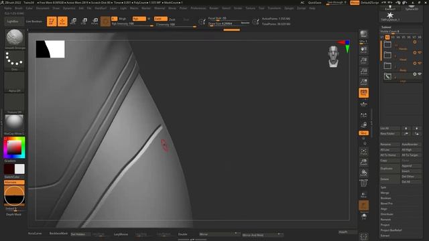
Task: Toggle the Qxyz rotation button
Action: click(363, 133)
